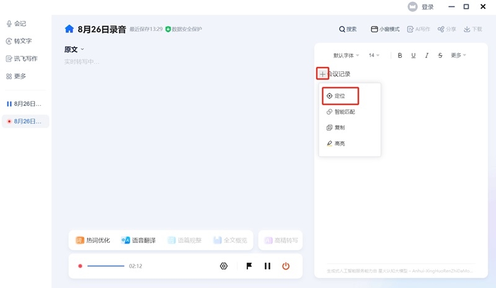Choose 复制 from the context menu
This screenshot has height=288, width=496.
pyautogui.click(x=335, y=128)
